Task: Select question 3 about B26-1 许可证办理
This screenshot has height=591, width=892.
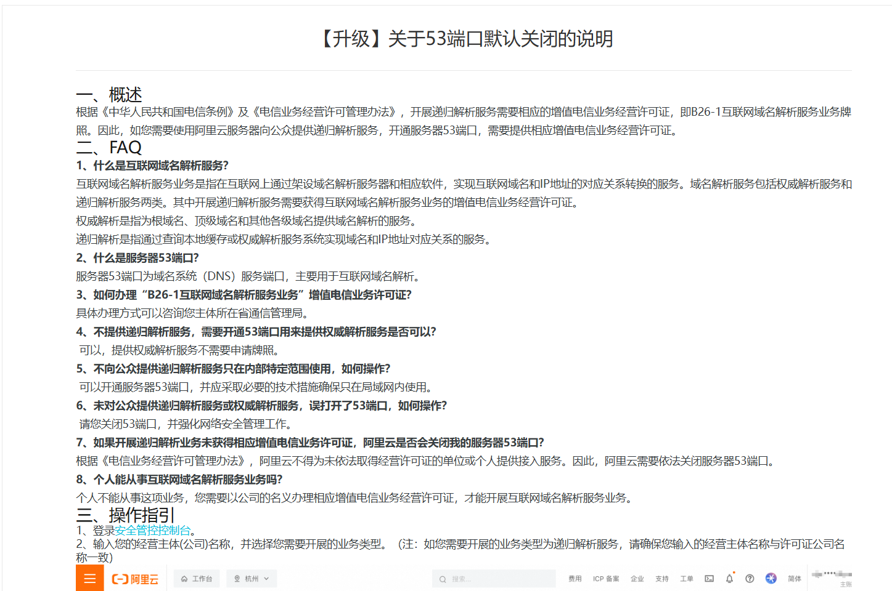Action: 243,295
